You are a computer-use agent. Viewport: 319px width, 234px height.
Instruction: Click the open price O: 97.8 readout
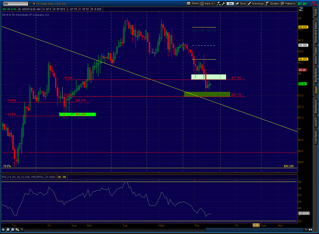47,9
